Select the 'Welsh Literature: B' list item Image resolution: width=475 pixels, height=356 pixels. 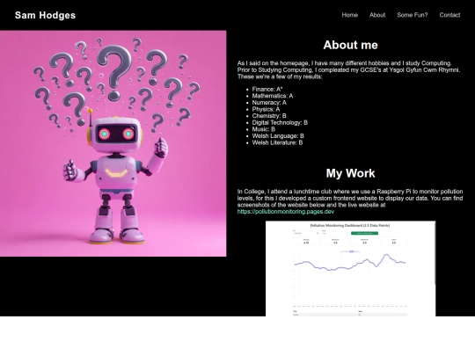(277, 142)
